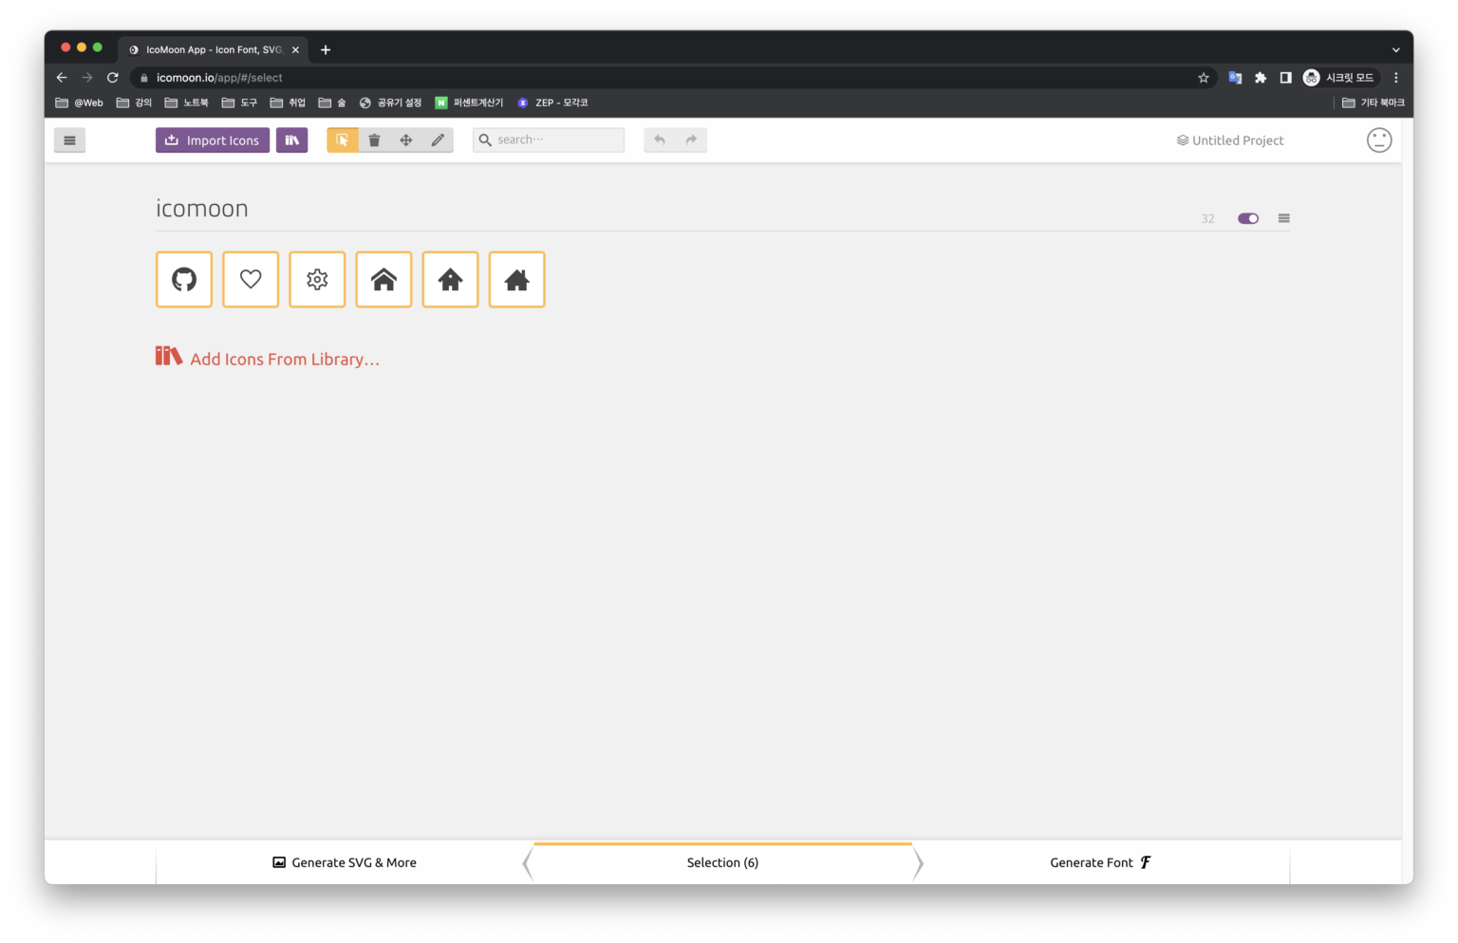The width and height of the screenshot is (1458, 943).
Task: Pick the Move arrows tool
Action: click(x=406, y=140)
